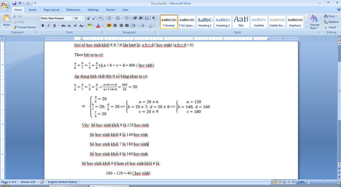Copy the selected text
This screenshot has height=187, width=341.
coord(19,22)
